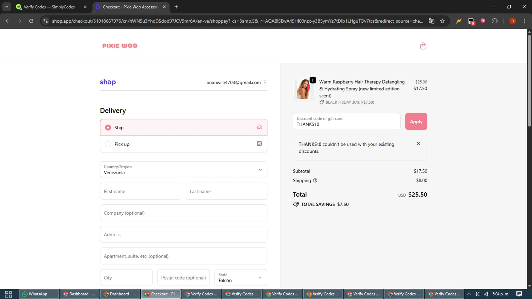Open WhatsApp from the taskbar
This screenshot has width=532, height=299.
39,294
